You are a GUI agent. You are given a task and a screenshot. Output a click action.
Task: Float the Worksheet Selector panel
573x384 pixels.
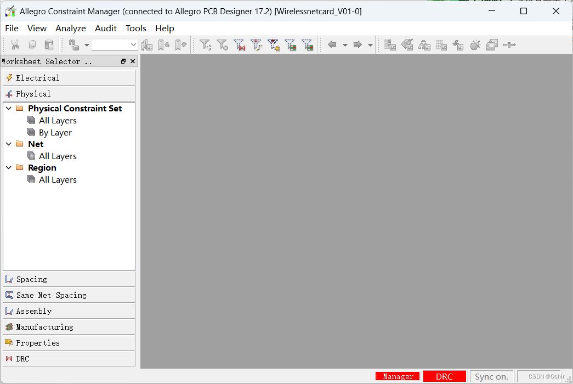click(x=123, y=61)
